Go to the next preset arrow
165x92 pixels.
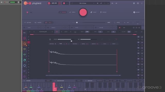pos(94,3)
